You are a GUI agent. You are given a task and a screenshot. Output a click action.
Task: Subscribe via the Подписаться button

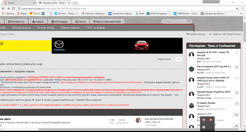pos(164,59)
